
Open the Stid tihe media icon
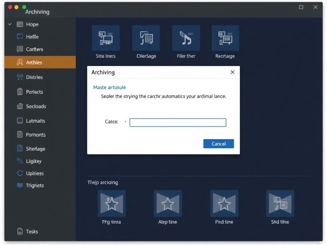[280, 204]
